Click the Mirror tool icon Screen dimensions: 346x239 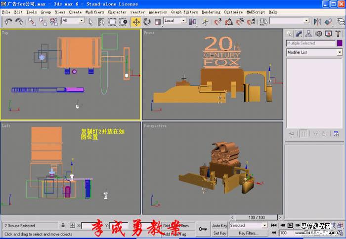(x=317, y=22)
